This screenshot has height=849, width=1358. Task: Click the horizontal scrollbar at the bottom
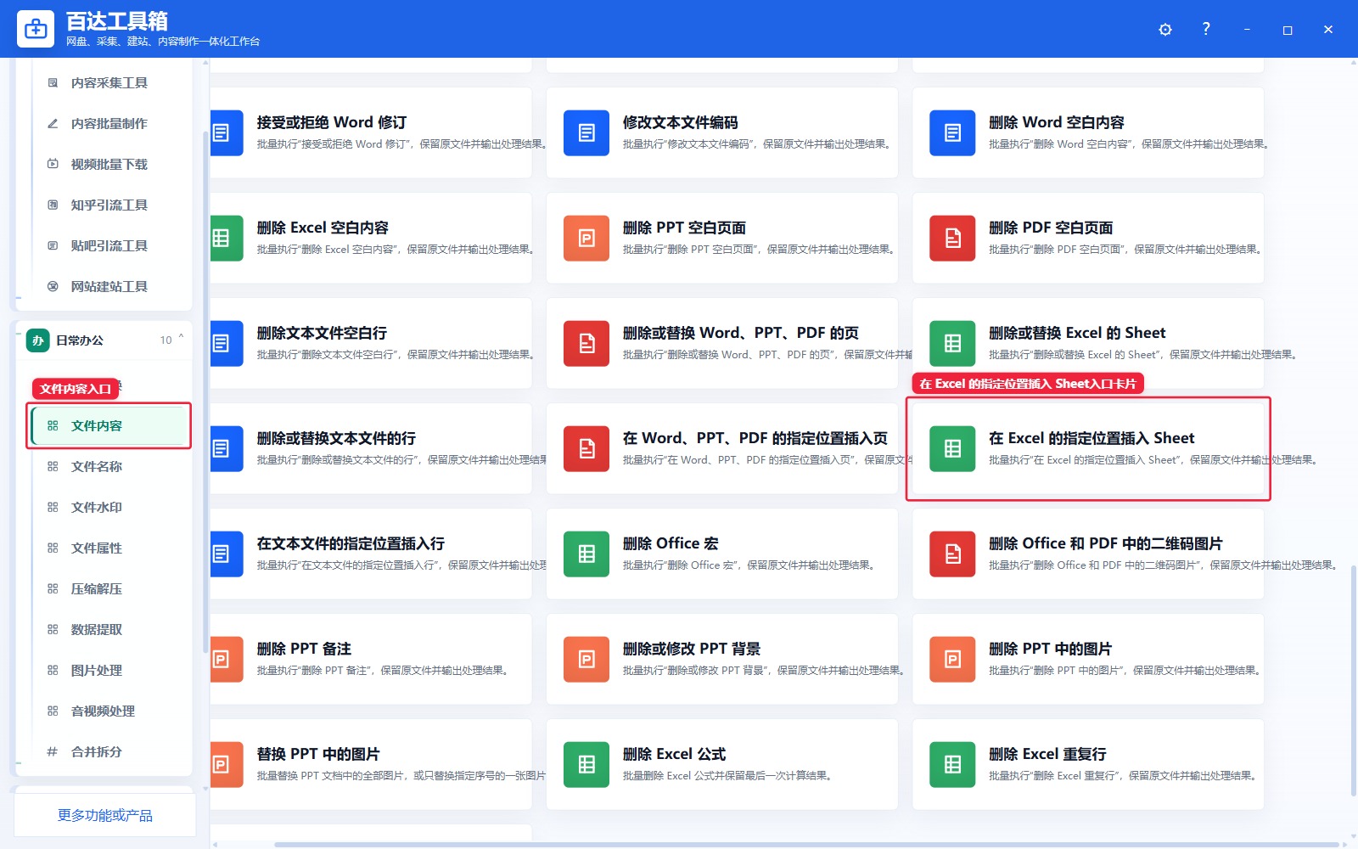point(806,845)
